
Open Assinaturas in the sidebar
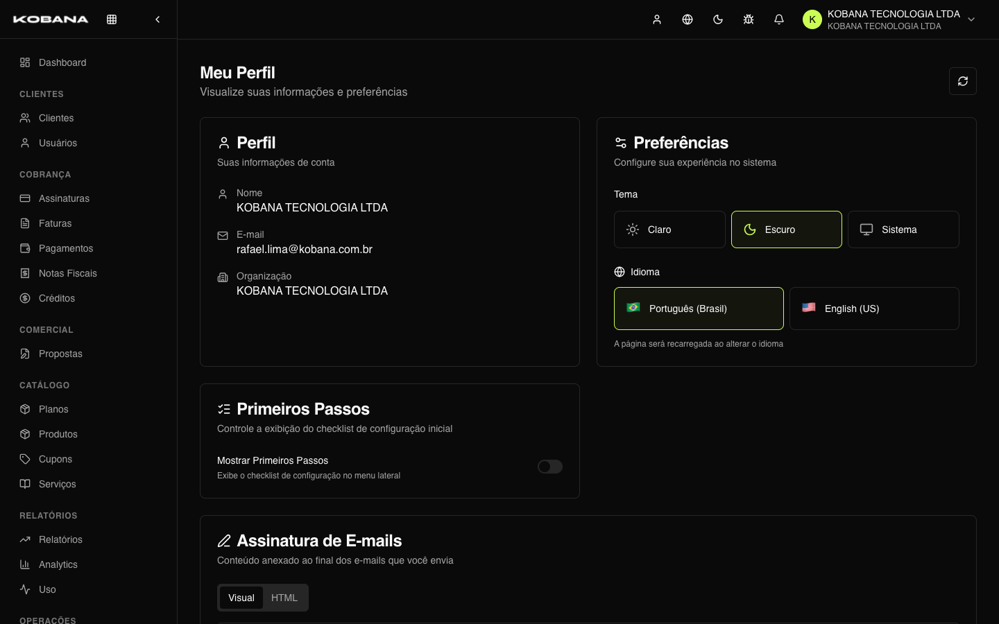point(89,198)
